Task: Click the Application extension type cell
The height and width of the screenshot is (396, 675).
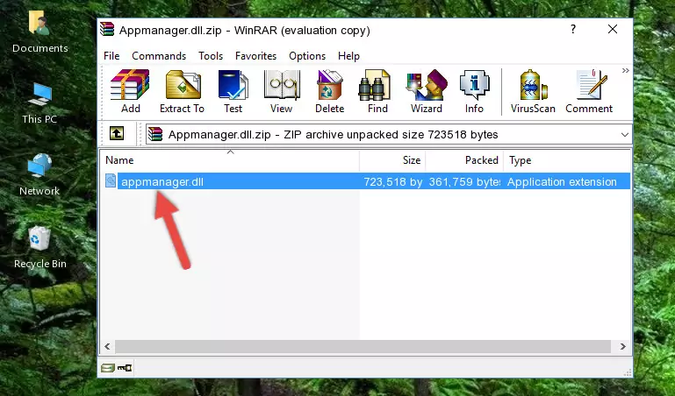Action: [x=562, y=181]
